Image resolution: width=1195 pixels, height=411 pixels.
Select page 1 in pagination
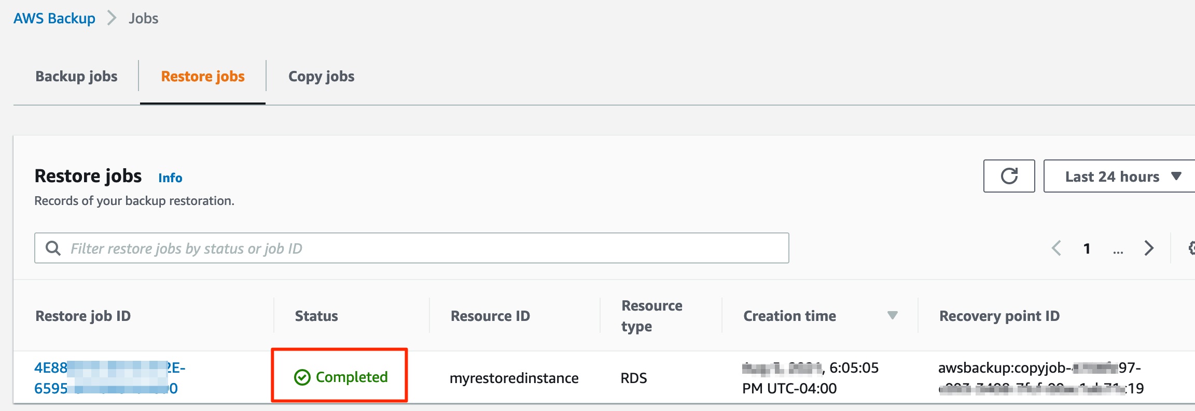(x=1087, y=249)
